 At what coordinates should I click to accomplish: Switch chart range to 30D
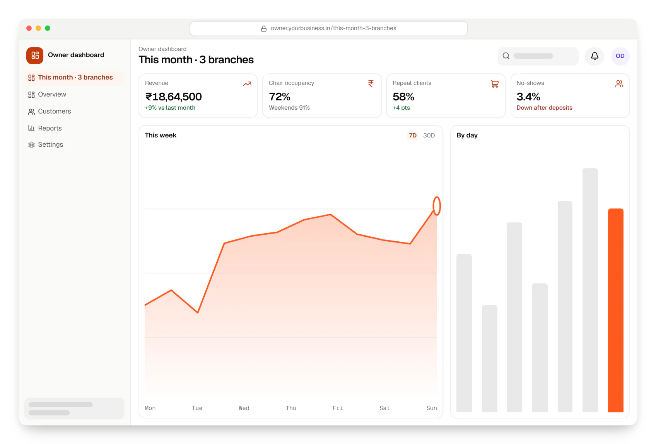(429, 136)
